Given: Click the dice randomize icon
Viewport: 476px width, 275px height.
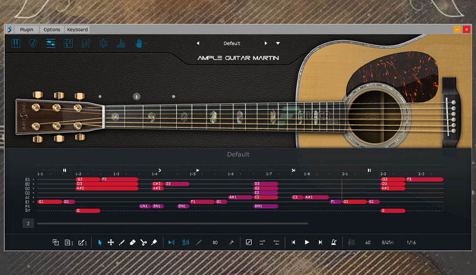Looking at the screenshot, I should (x=249, y=242).
